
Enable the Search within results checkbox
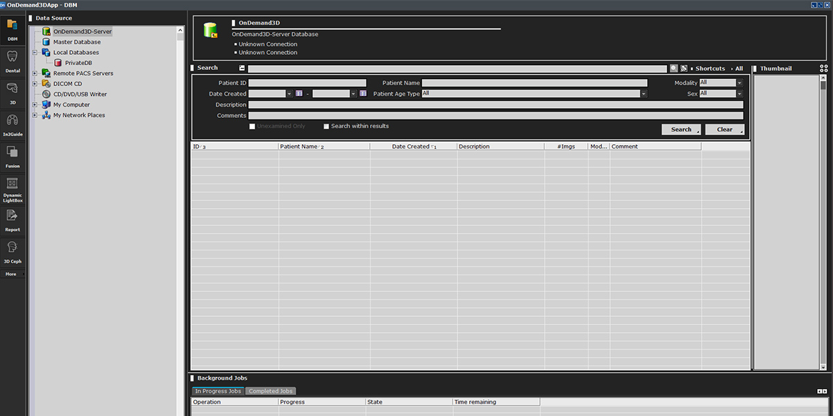coord(326,126)
